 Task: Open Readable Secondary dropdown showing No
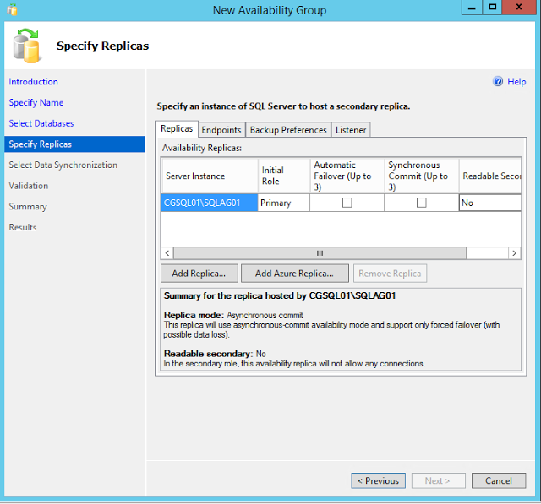pos(490,203)
